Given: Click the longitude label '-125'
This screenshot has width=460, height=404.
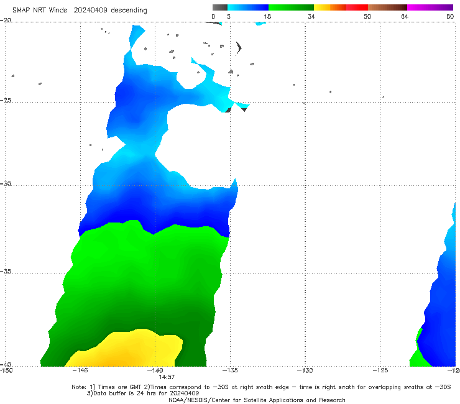Looking at the screenshot, I should point(380,370).
